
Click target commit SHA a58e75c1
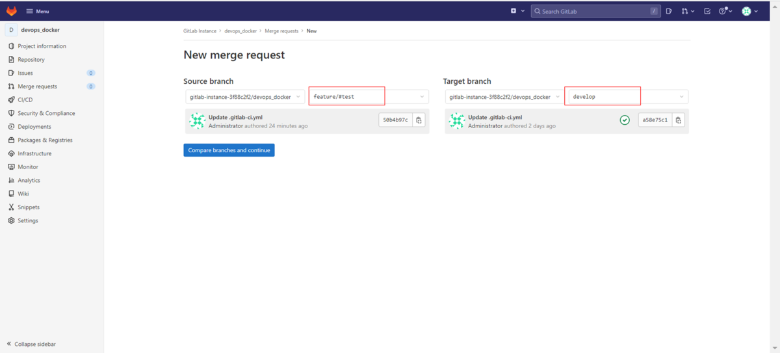point(655,120)
